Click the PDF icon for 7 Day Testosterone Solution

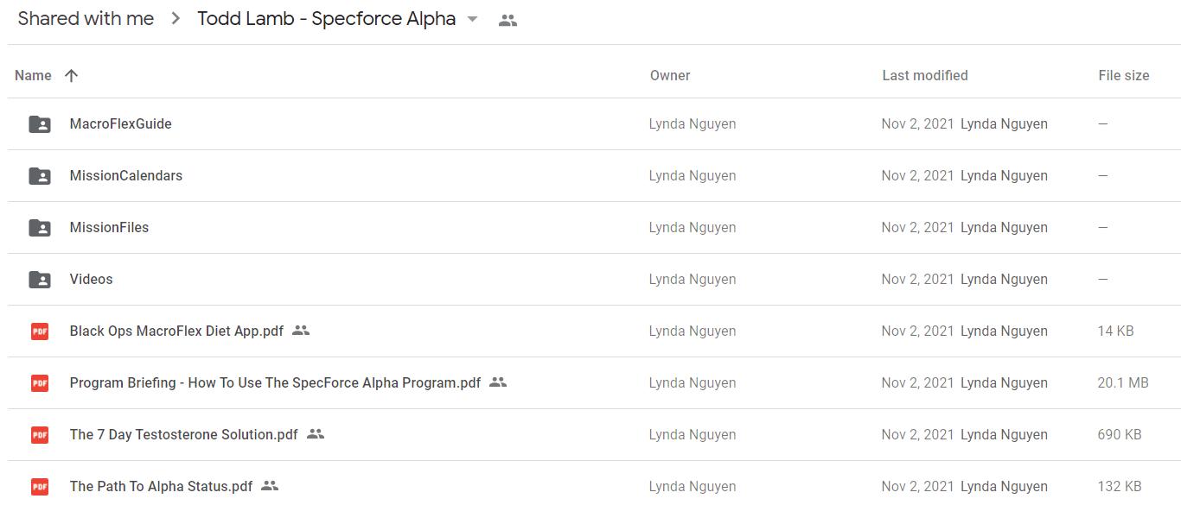[x=40, y=434]
